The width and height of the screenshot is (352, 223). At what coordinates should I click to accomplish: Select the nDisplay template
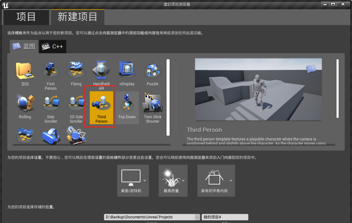127,74
